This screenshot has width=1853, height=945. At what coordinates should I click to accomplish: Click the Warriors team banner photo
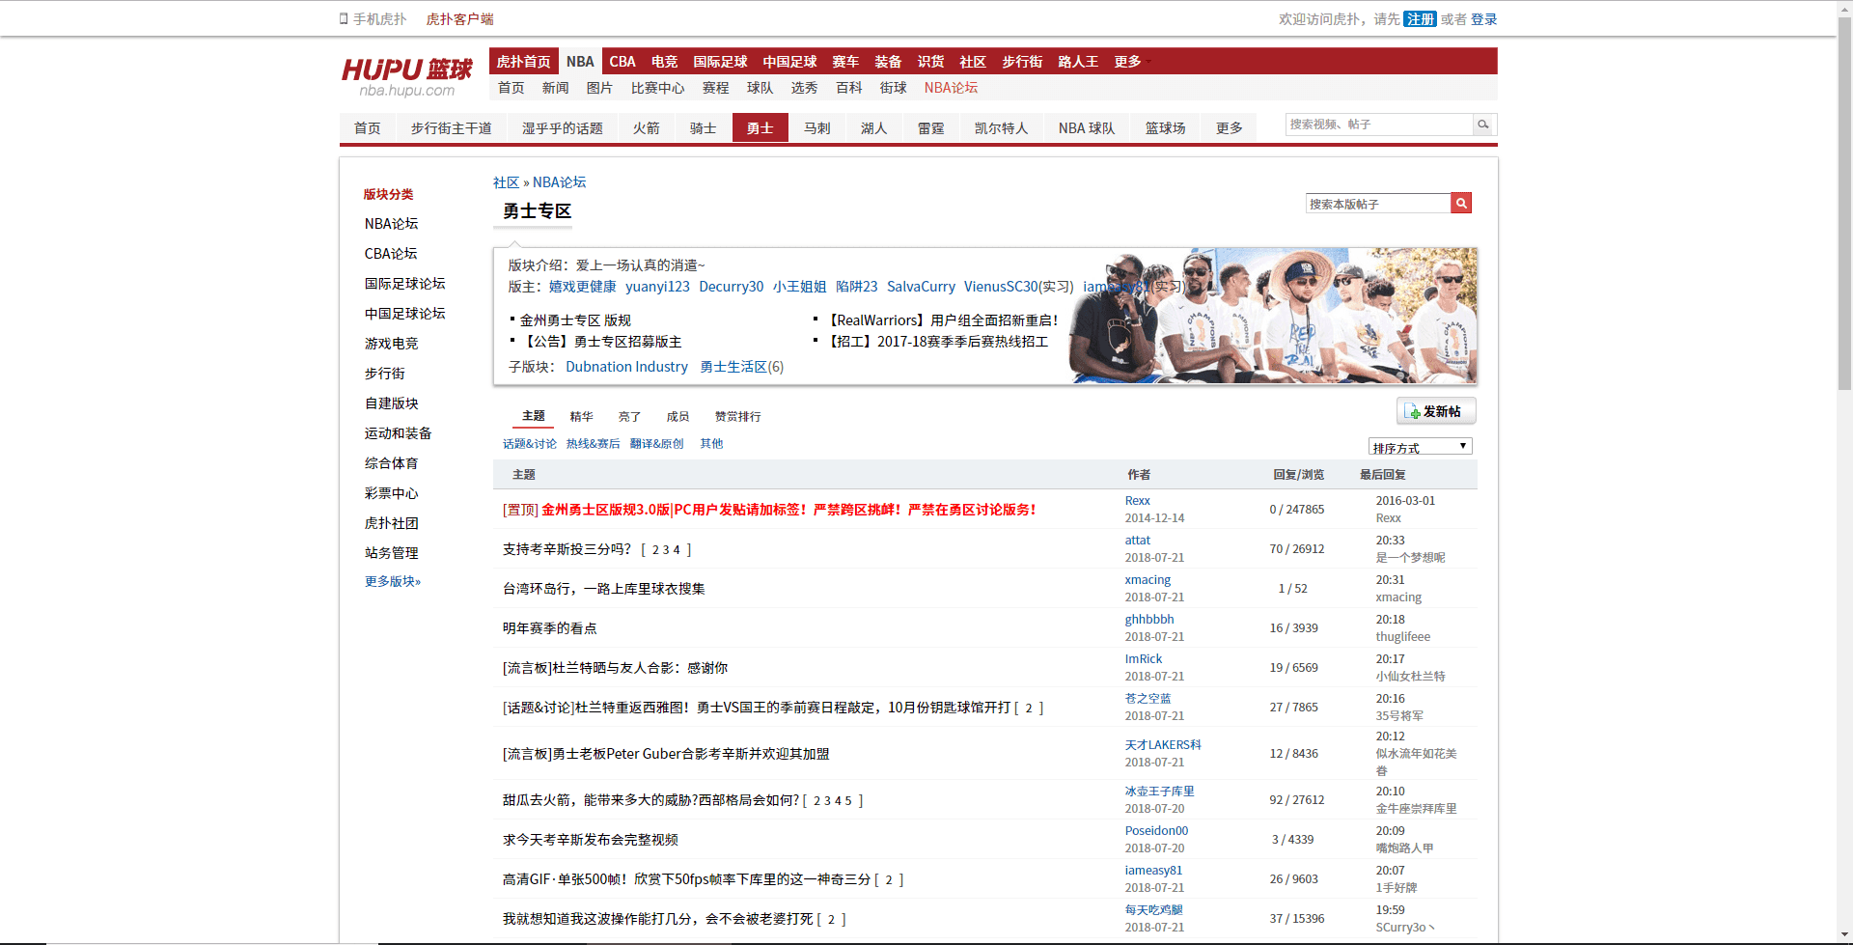pyautogui.click(x=1274, y=316)
